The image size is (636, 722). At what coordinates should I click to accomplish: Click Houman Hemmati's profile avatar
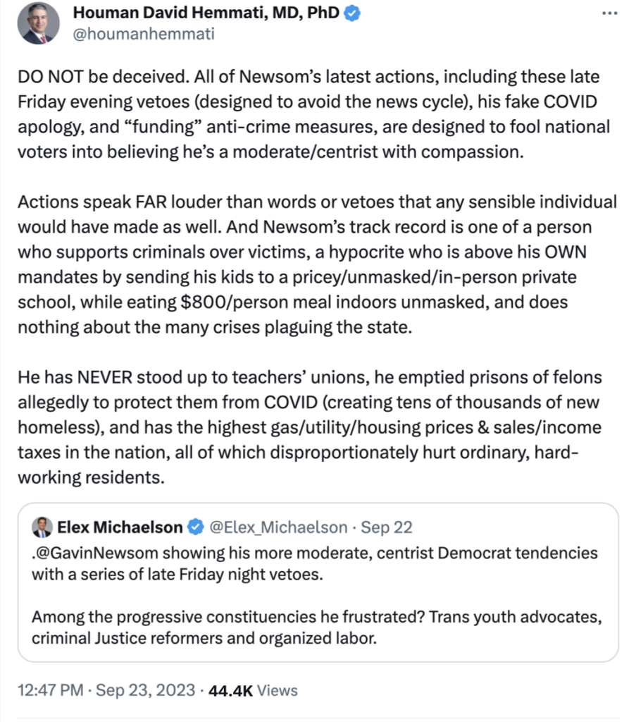coord(39,23)
